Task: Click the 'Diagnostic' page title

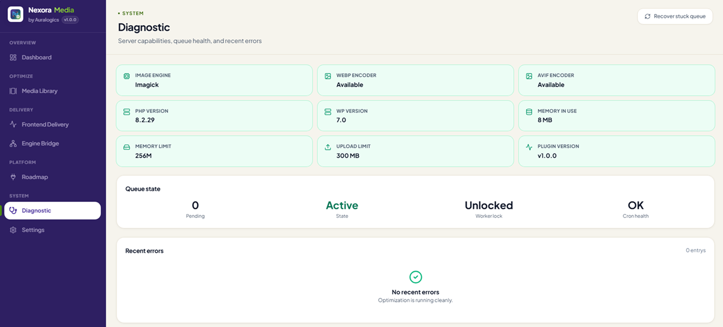Action: [144, 27]
